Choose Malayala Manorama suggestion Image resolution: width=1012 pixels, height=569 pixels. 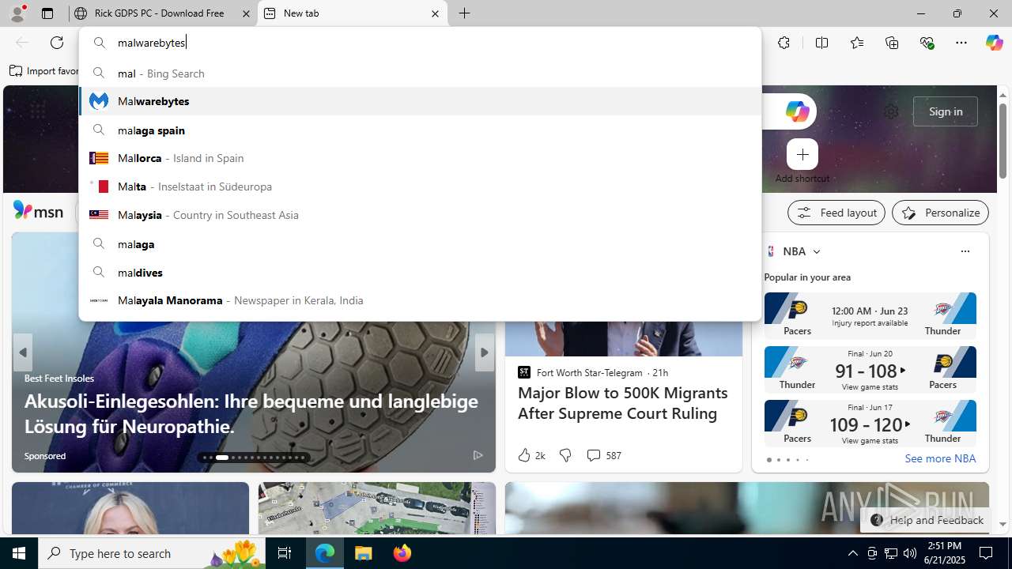click(420, 300)
